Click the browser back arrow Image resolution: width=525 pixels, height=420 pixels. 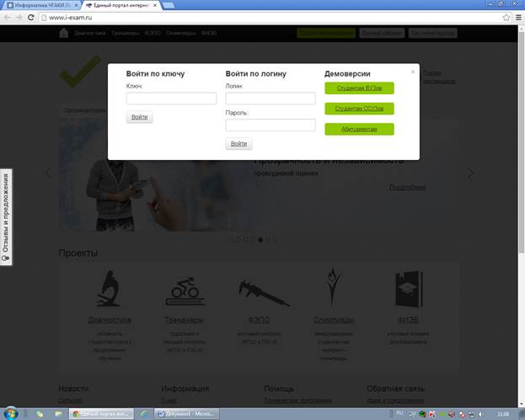click(x=8, y=18)
